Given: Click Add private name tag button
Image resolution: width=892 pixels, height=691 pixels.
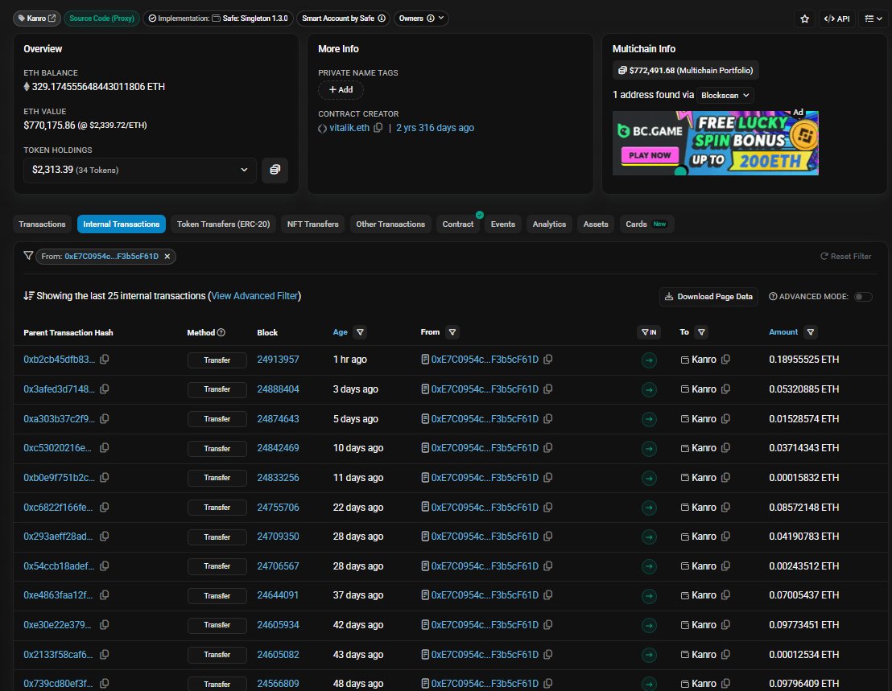Looking at the screenshot, I should coord(341,90).
